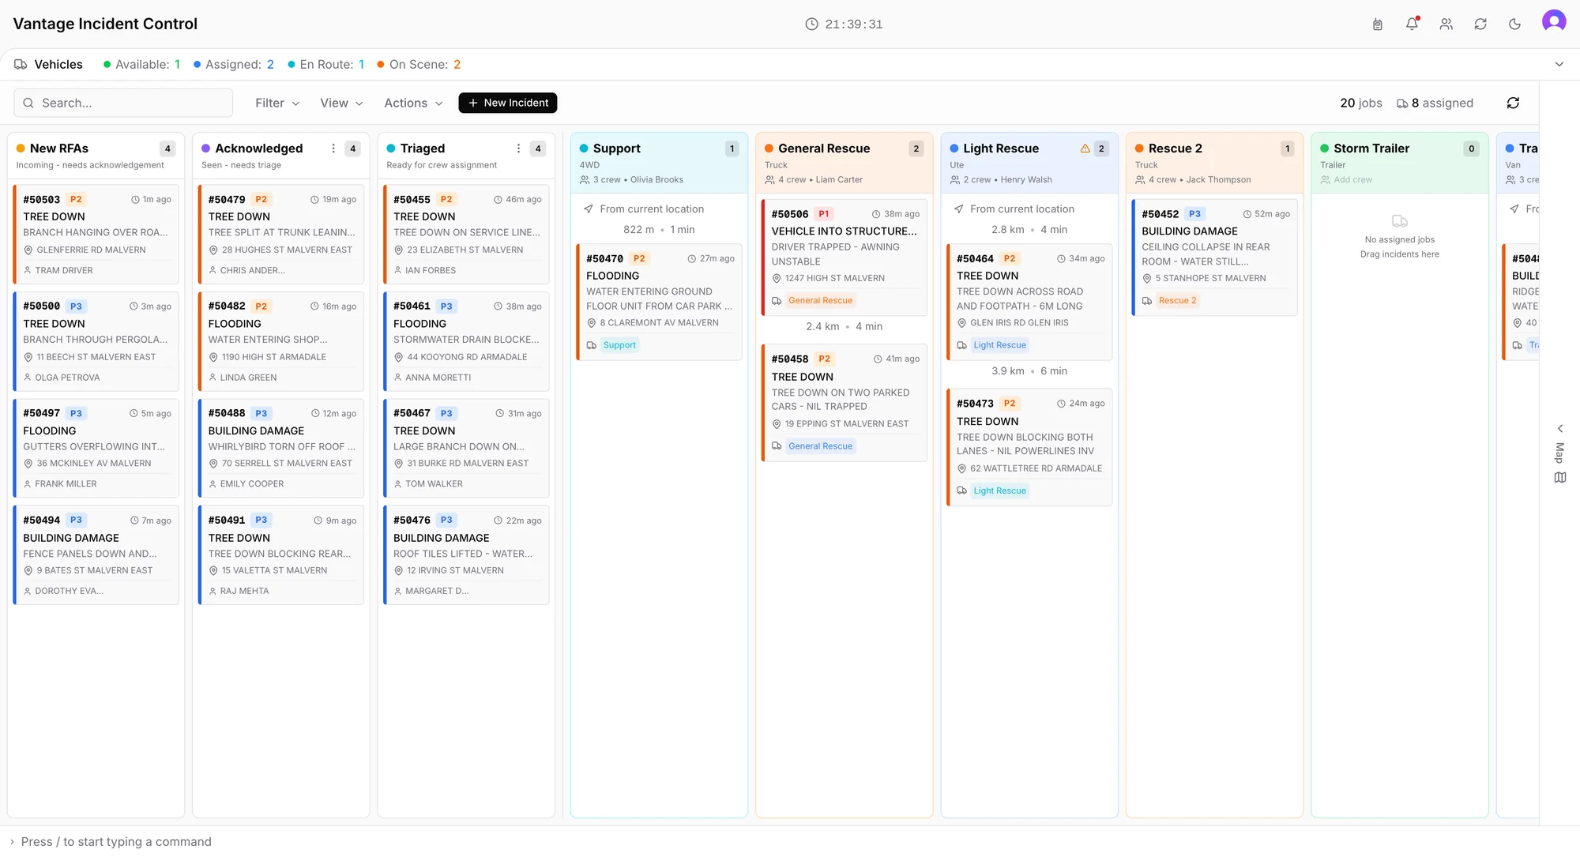Click the Assigned vehicle count
Image resolution: width=1580 pixels, height=857 pixels.
tap(233, 65)
